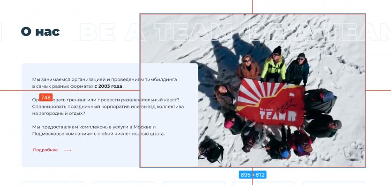
Task: Click the line 'на загородный отдых?'
Action: [59, 113]
